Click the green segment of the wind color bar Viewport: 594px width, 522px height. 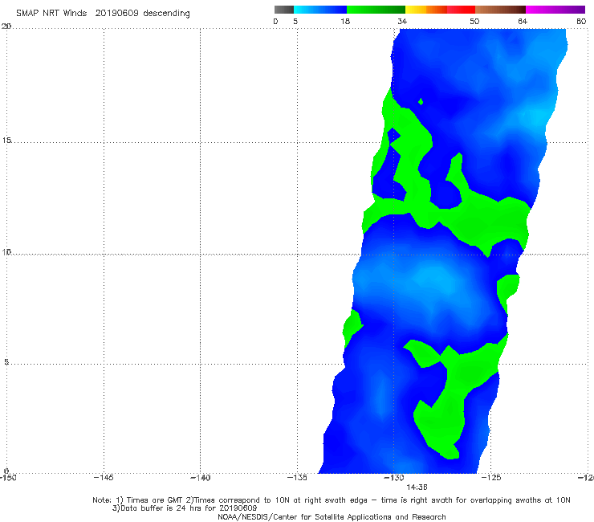(376, 10)
